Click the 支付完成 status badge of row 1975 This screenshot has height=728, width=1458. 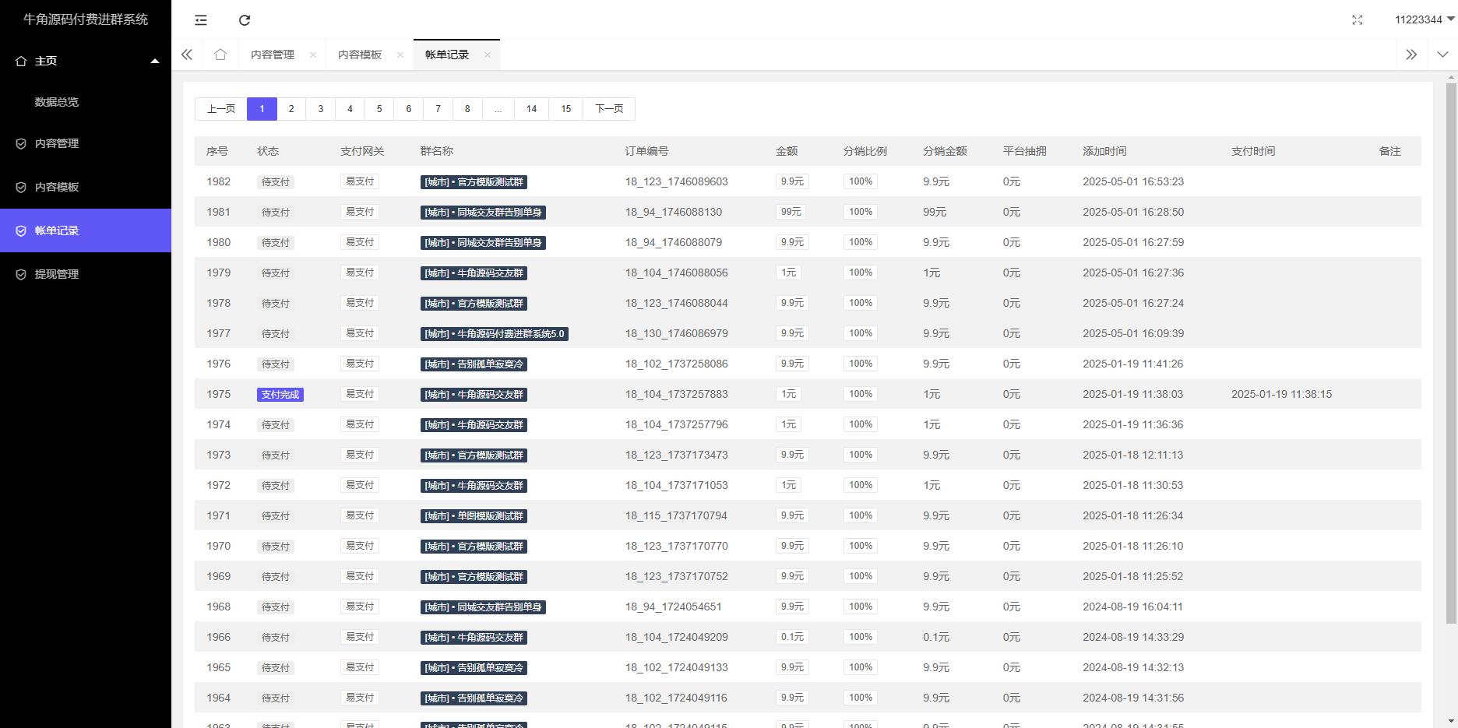click(x=280, y=395)
